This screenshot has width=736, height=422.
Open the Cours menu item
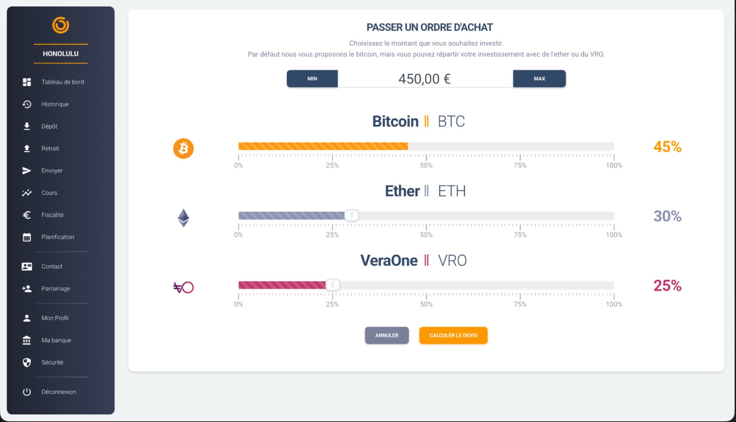(x=49, y=193)
